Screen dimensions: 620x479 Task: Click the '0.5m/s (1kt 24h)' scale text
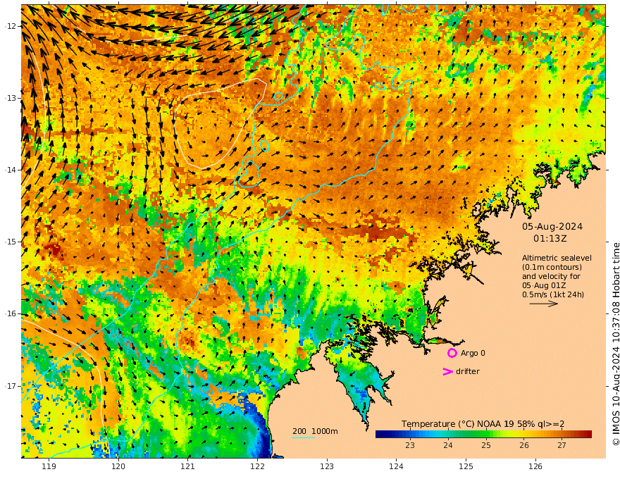(553, 294)
